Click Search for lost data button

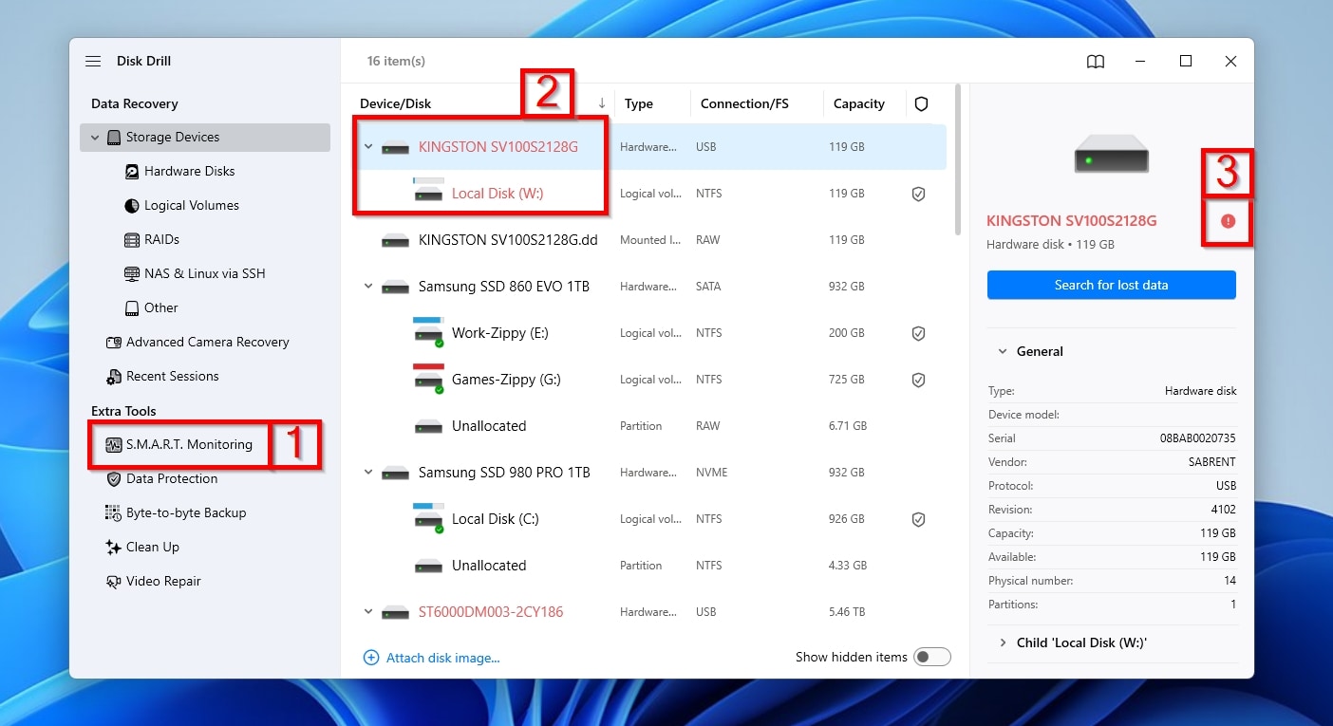click(x=1111, y=285)
